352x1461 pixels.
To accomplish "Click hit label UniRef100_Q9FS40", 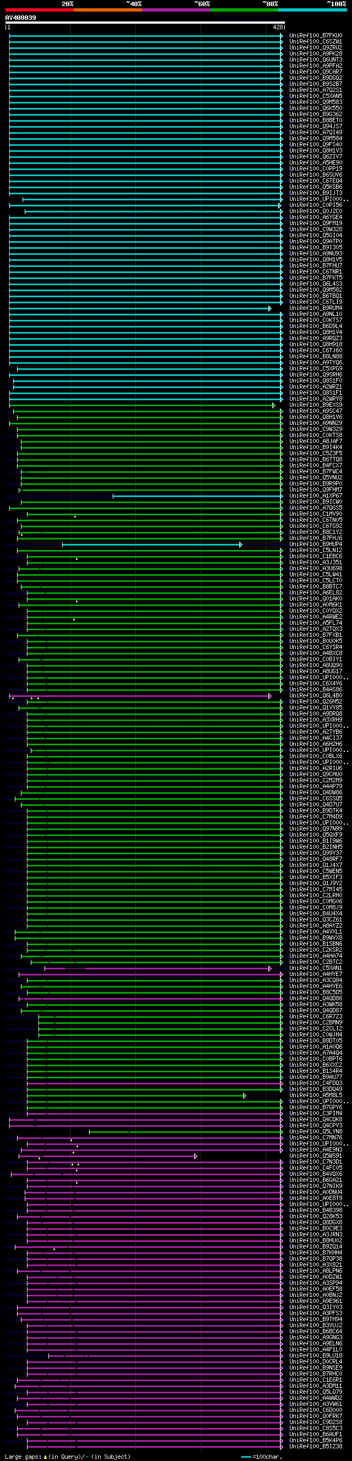I will [316, 145].
